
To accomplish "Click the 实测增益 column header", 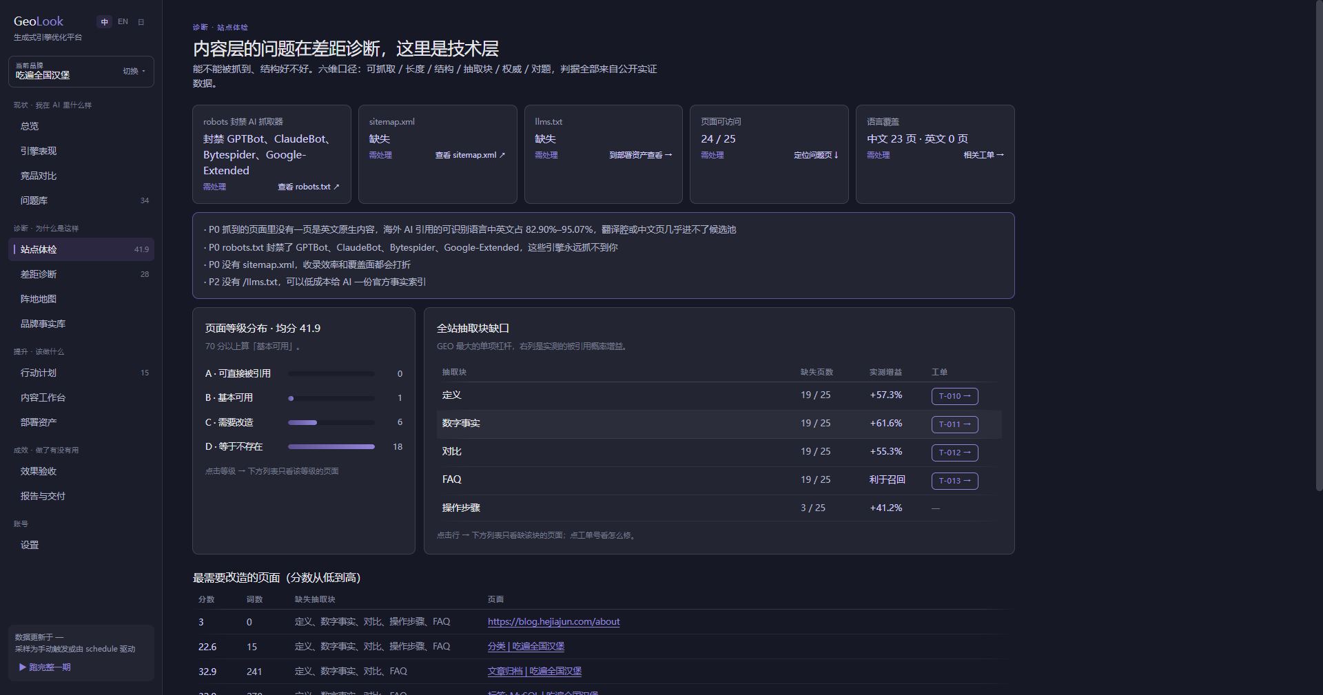I will point(885,372).
